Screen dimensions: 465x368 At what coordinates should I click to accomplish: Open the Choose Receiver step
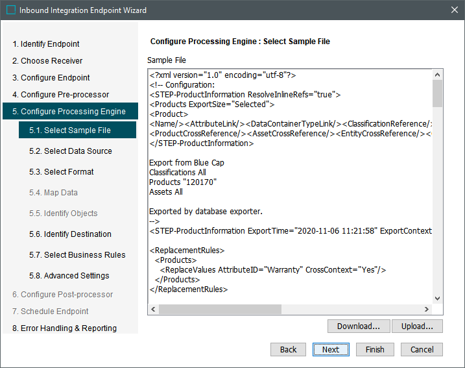click(47, 61)
